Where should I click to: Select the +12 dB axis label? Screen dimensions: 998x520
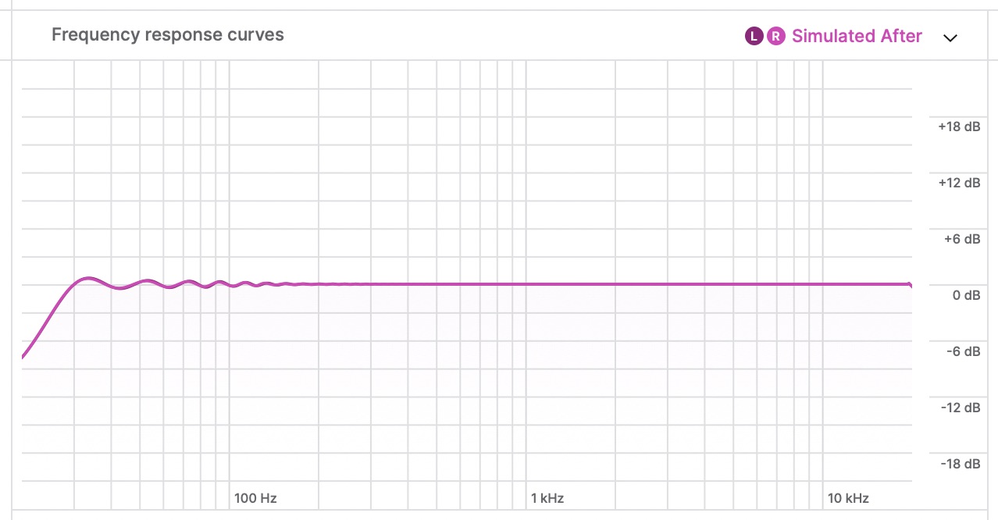[959, 183]
